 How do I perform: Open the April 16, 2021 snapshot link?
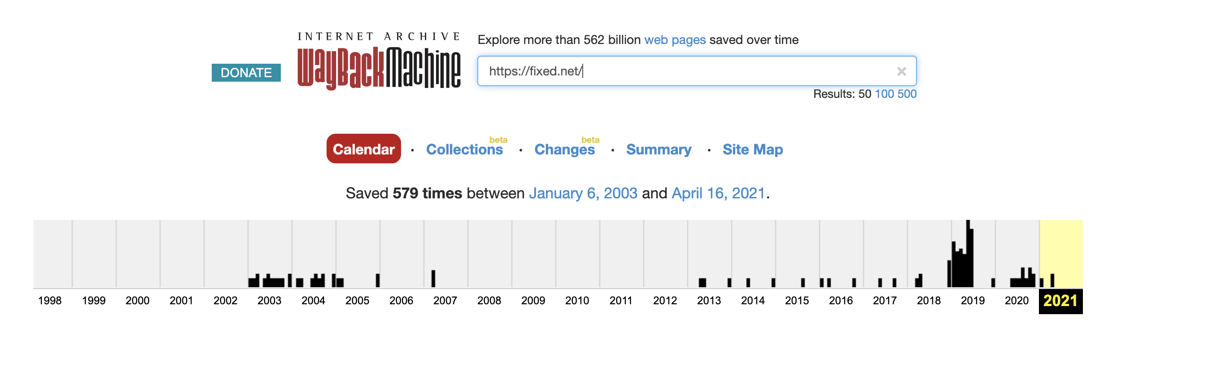coord(718,193)
